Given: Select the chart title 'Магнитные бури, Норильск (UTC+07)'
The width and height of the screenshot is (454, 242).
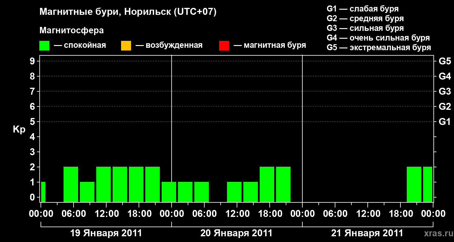Looking at the screenshot, I should point(128,12).
